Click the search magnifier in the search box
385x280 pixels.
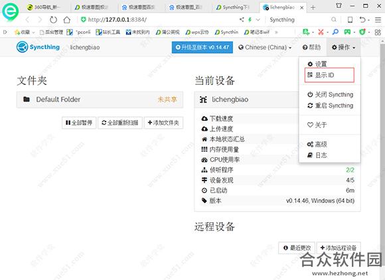point(333,19)
